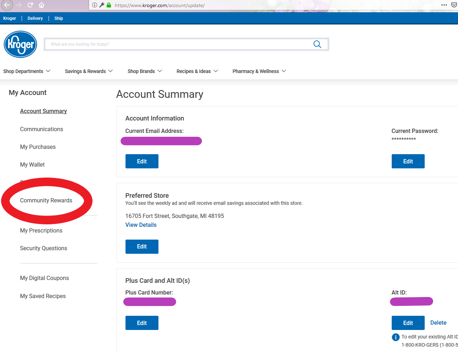Delete the Alt ID

pos(438,323)
